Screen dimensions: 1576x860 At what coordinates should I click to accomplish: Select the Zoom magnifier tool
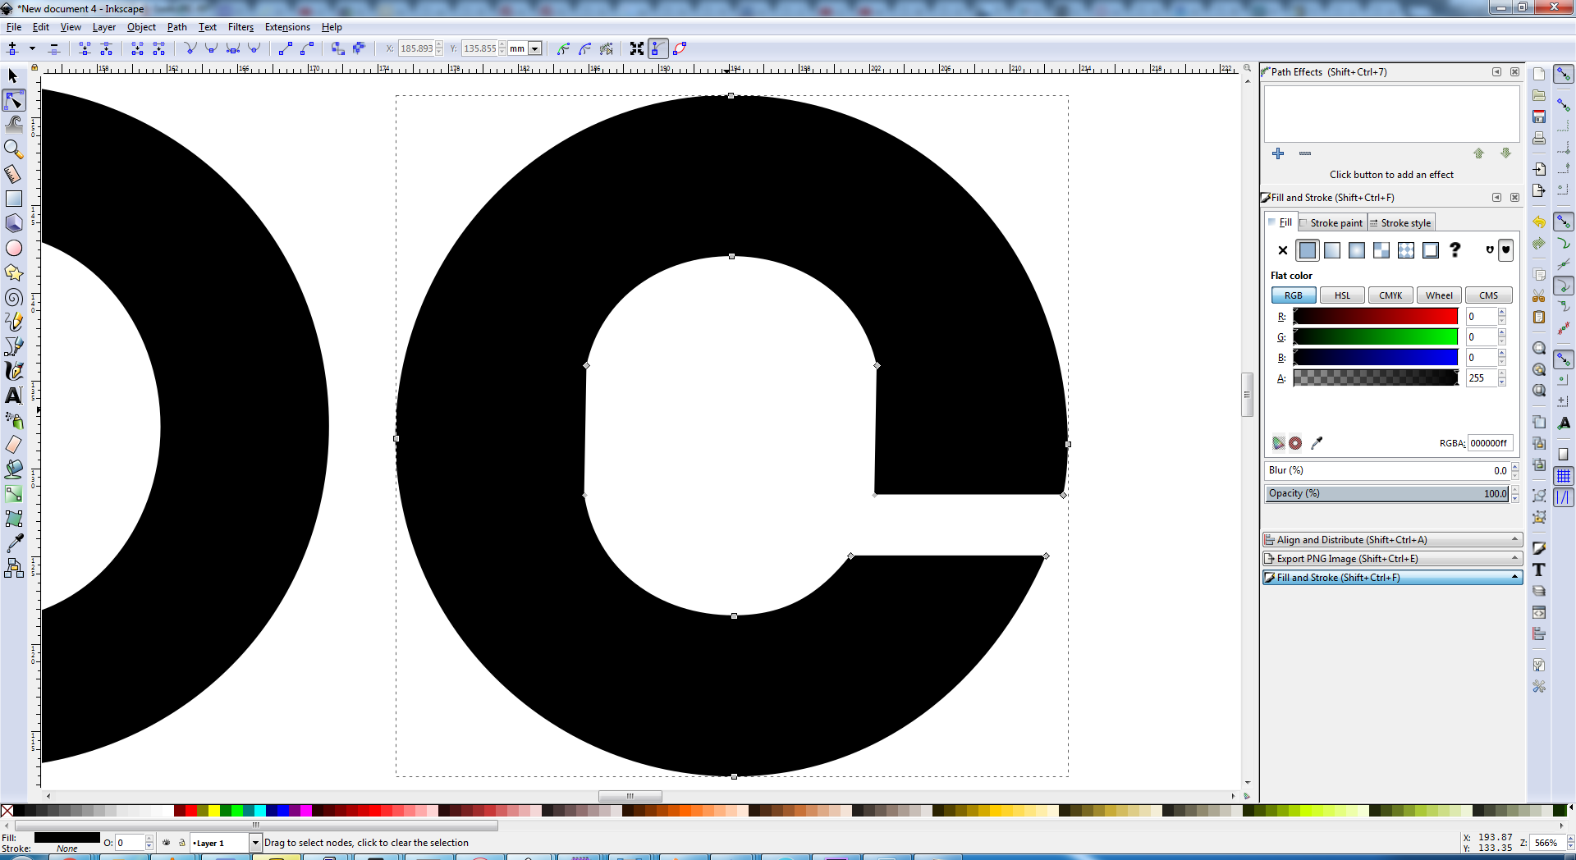click(13, 149)
